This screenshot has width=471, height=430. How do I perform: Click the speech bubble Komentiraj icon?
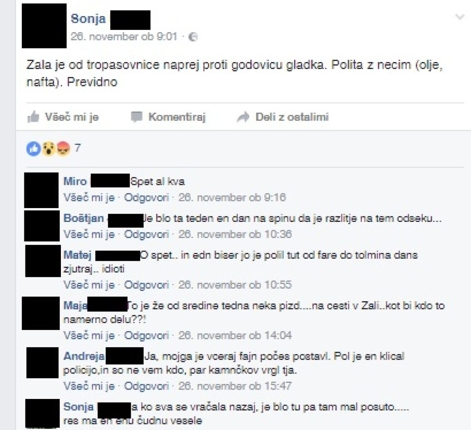136,117
